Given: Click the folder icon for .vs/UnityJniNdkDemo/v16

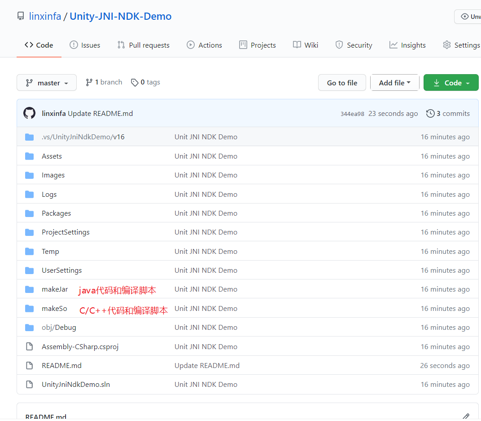Looking at the screenshot, I should click(30, 137).
